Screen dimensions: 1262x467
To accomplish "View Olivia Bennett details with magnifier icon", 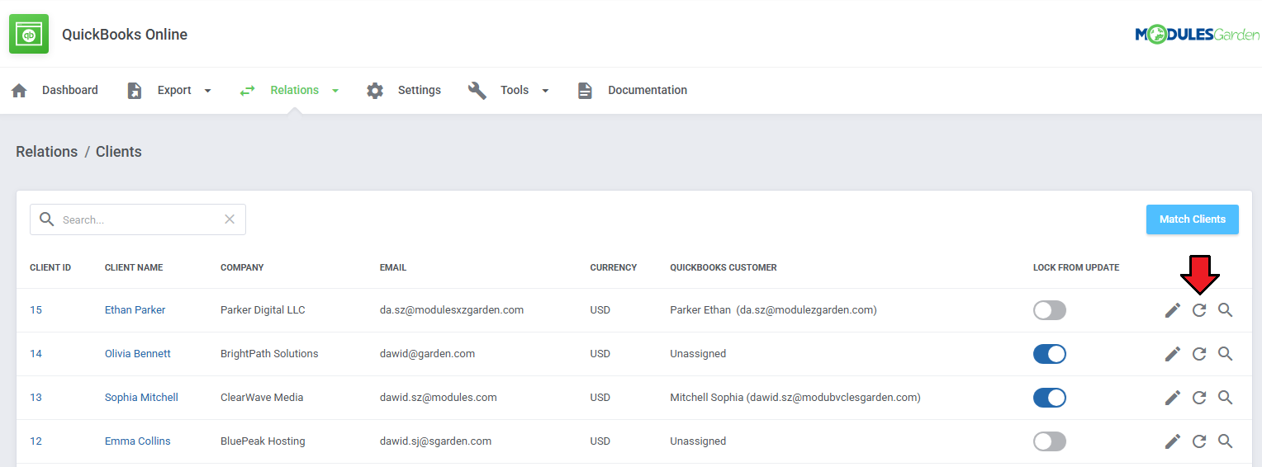I will point(1226,354).
